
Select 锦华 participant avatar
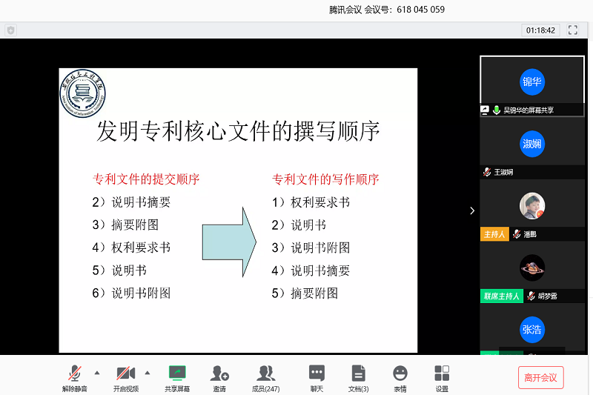coord(532,82)
